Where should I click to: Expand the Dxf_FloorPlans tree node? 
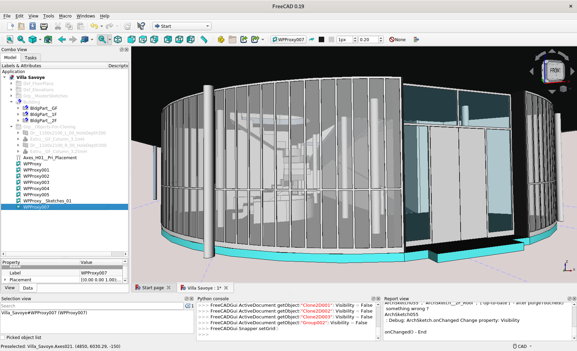tap(11, 84)
